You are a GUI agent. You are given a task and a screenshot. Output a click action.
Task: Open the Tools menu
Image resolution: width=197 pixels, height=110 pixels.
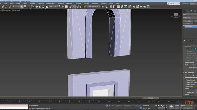click(x=6, y=4)
